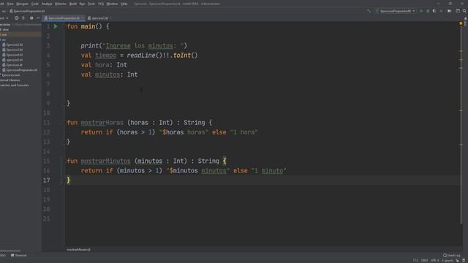Select the out folder in the project tree
This screenshot has height=263, width=468.
[x=4, y=34]
